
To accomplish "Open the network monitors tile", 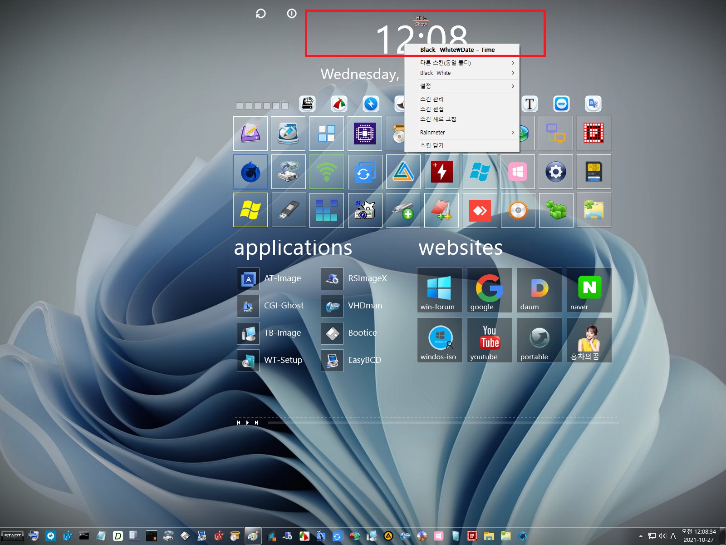I will (x=556, y=133).
